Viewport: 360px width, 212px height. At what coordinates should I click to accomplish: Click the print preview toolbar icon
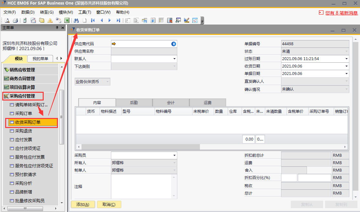pyautogui.click(x=7, y=20)
